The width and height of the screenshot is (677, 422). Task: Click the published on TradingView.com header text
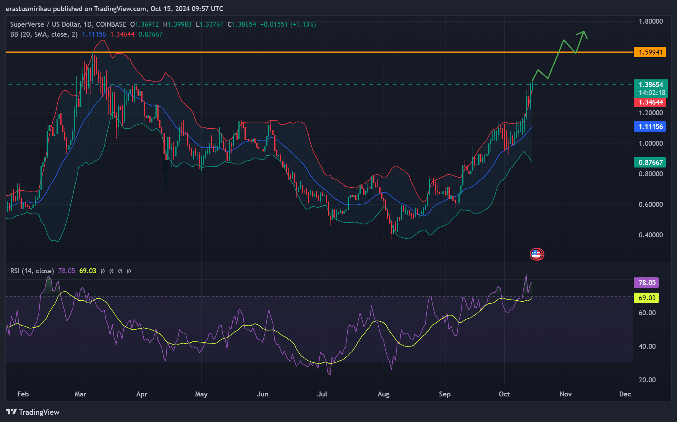115,8
